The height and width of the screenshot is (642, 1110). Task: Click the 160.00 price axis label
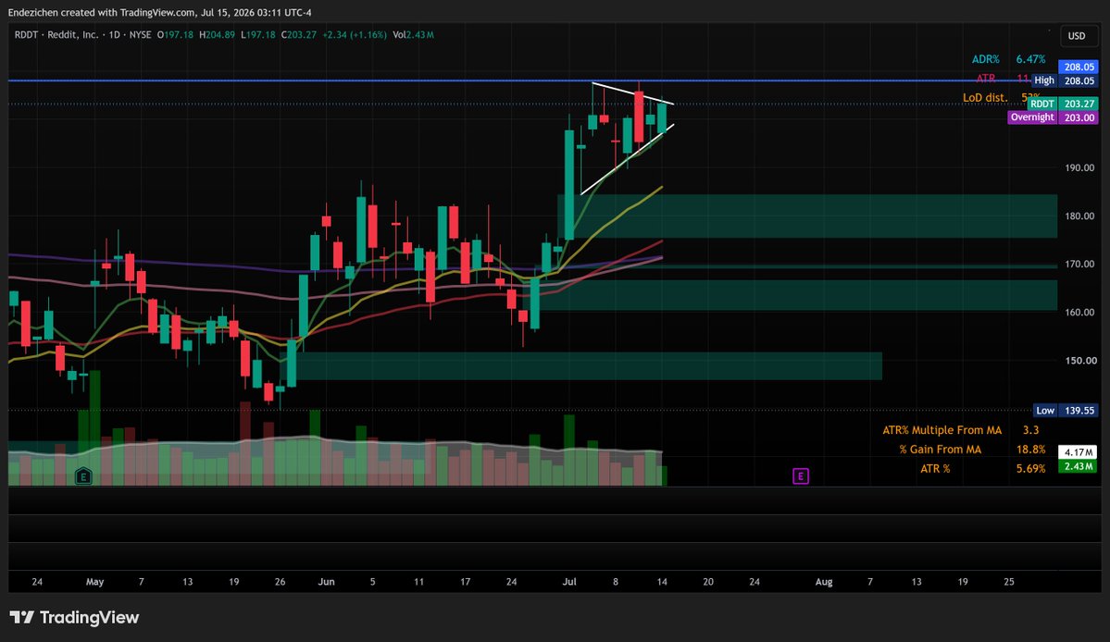coord(1079,312)
